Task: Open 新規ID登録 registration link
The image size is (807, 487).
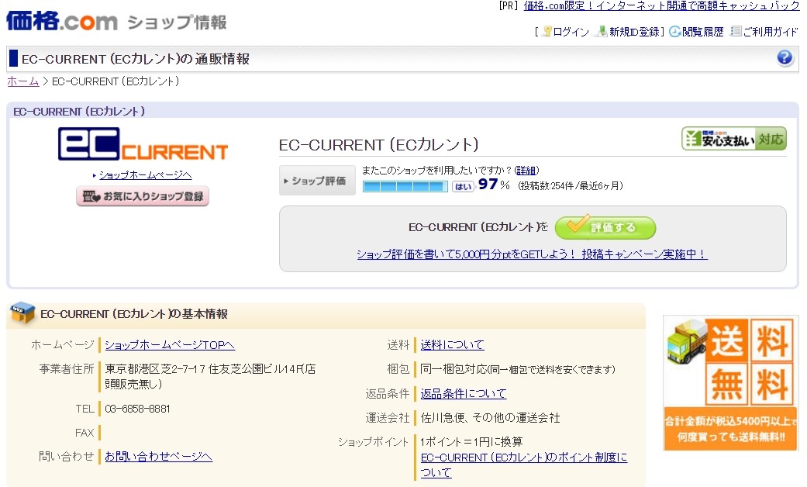Action: point(628,32)
